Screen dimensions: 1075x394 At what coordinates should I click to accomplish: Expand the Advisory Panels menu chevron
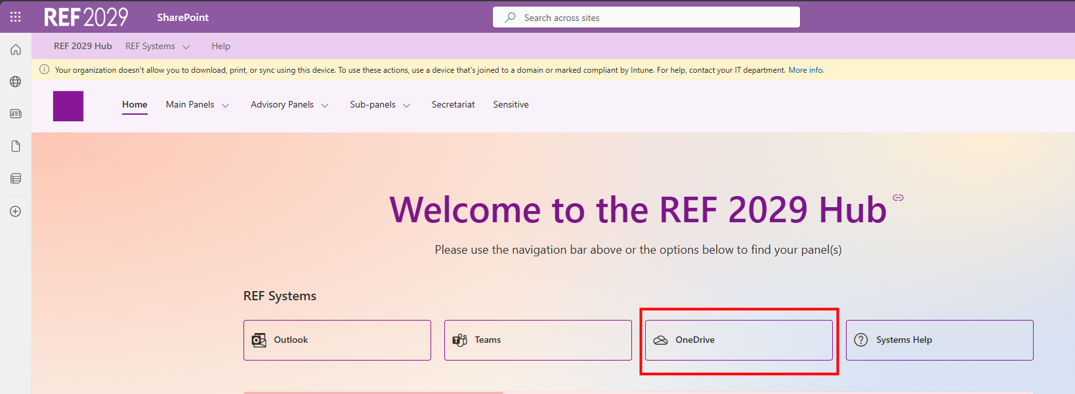(325, 106)
